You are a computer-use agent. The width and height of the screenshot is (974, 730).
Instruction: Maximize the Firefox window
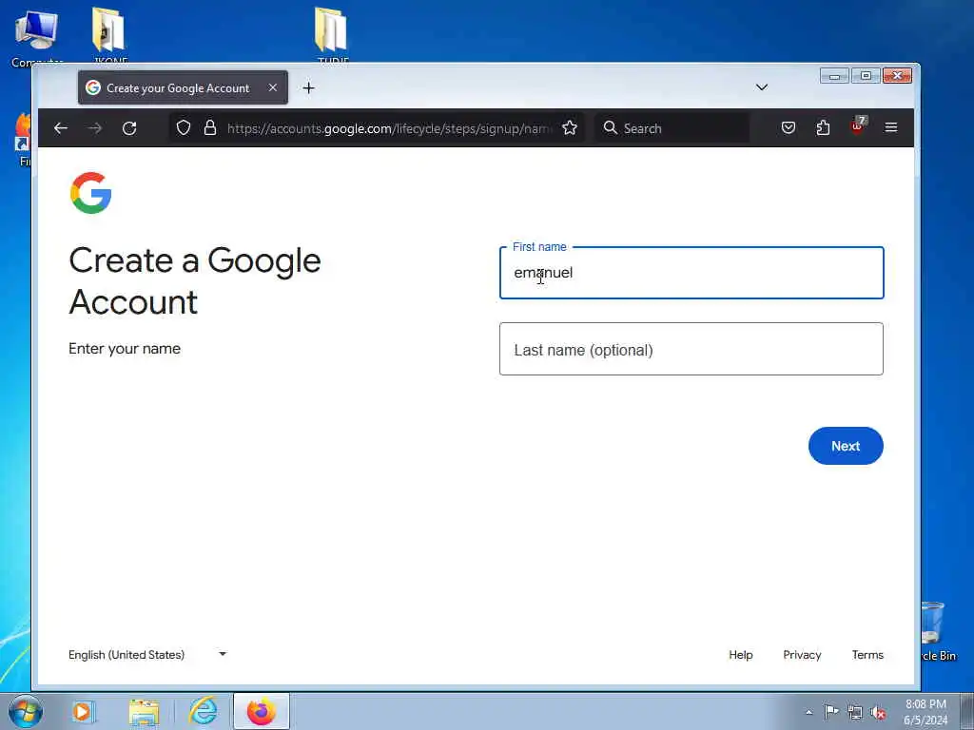click(x=866, y=76)
